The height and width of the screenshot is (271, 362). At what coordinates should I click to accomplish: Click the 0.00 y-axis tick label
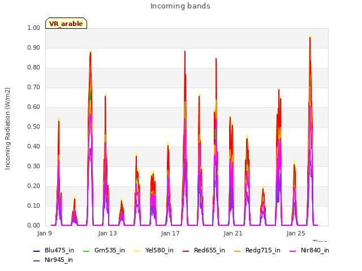click(34, 226)
